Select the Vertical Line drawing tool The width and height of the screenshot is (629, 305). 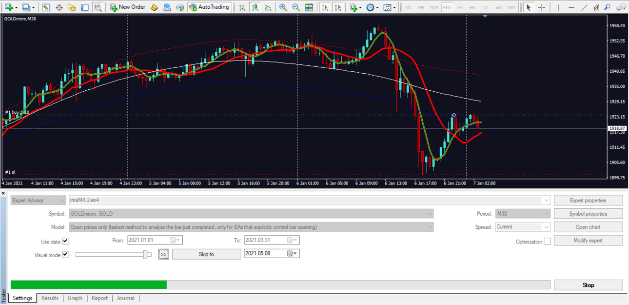(x=558, y=7)
